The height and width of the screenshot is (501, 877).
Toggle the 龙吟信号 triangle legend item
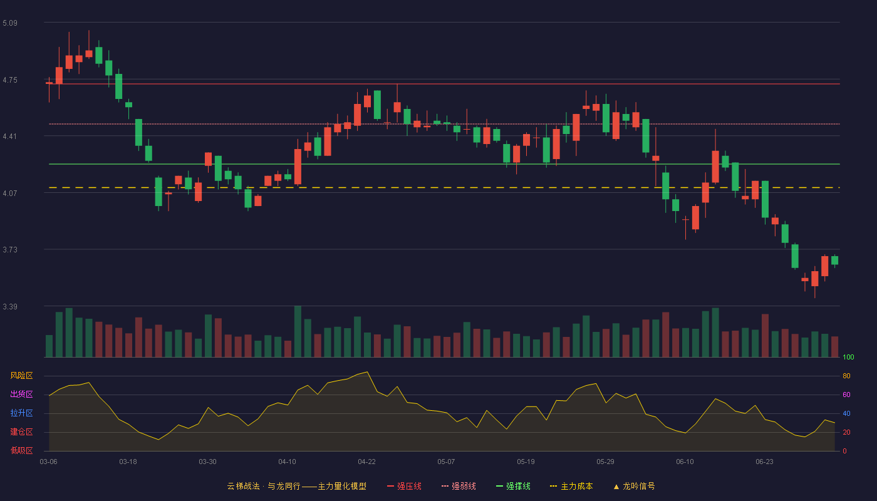634,486
